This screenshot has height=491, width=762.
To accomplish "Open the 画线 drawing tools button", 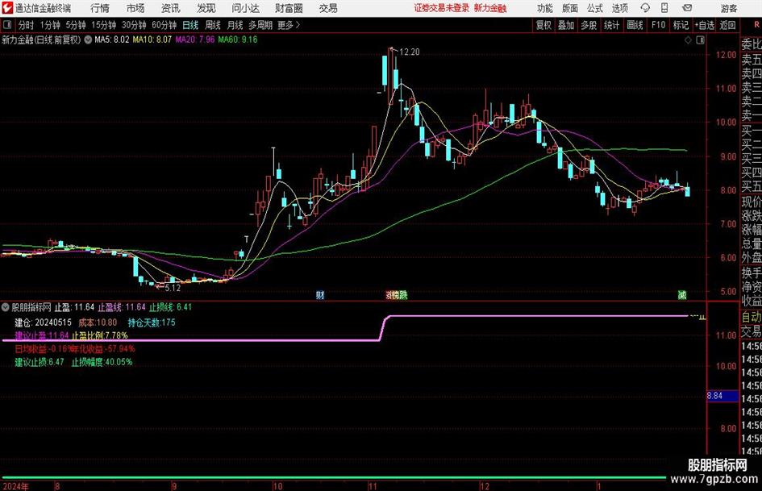I will coord(635,25).
